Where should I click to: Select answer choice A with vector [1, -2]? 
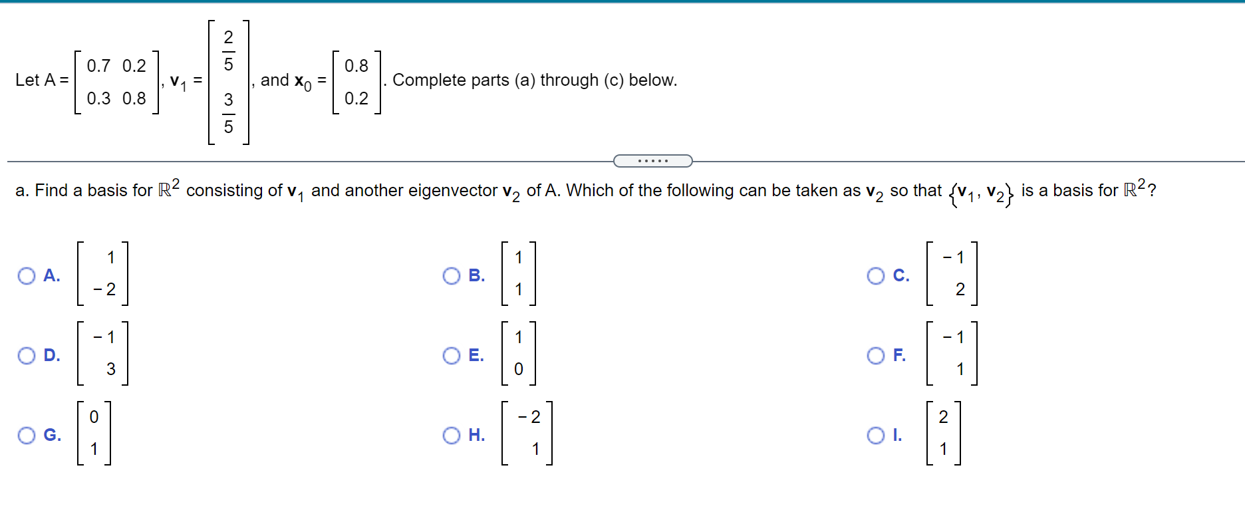click(27, 275)
